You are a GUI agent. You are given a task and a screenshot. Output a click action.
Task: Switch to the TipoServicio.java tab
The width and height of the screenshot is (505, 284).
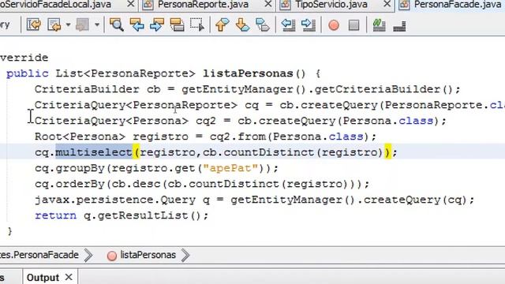coord(331,5)
